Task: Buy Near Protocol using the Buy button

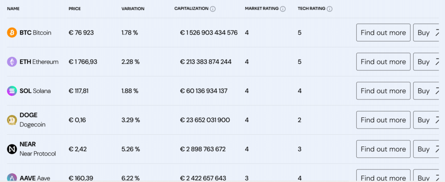Action: tap(426, 149)
